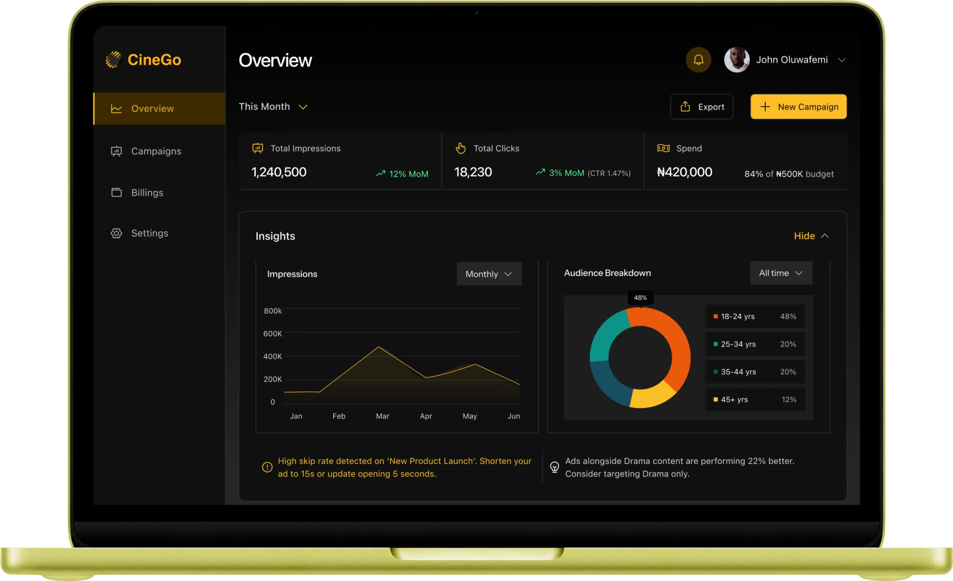Click the Settings gear icon

point(116,233)
